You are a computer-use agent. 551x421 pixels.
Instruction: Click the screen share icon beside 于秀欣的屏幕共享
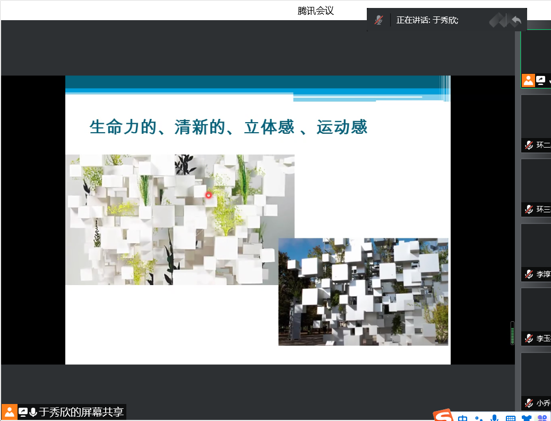[23, 412]
